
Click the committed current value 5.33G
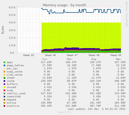(x=48, y=97)
